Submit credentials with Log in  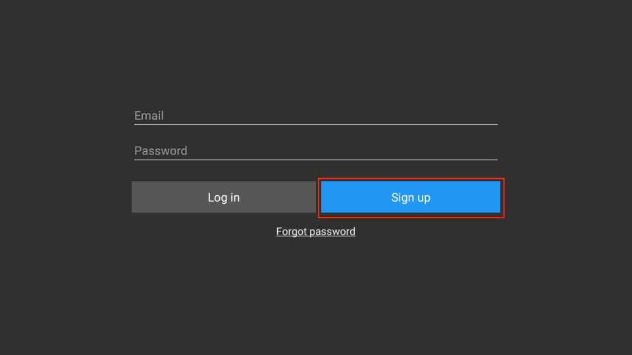point(224,197)
